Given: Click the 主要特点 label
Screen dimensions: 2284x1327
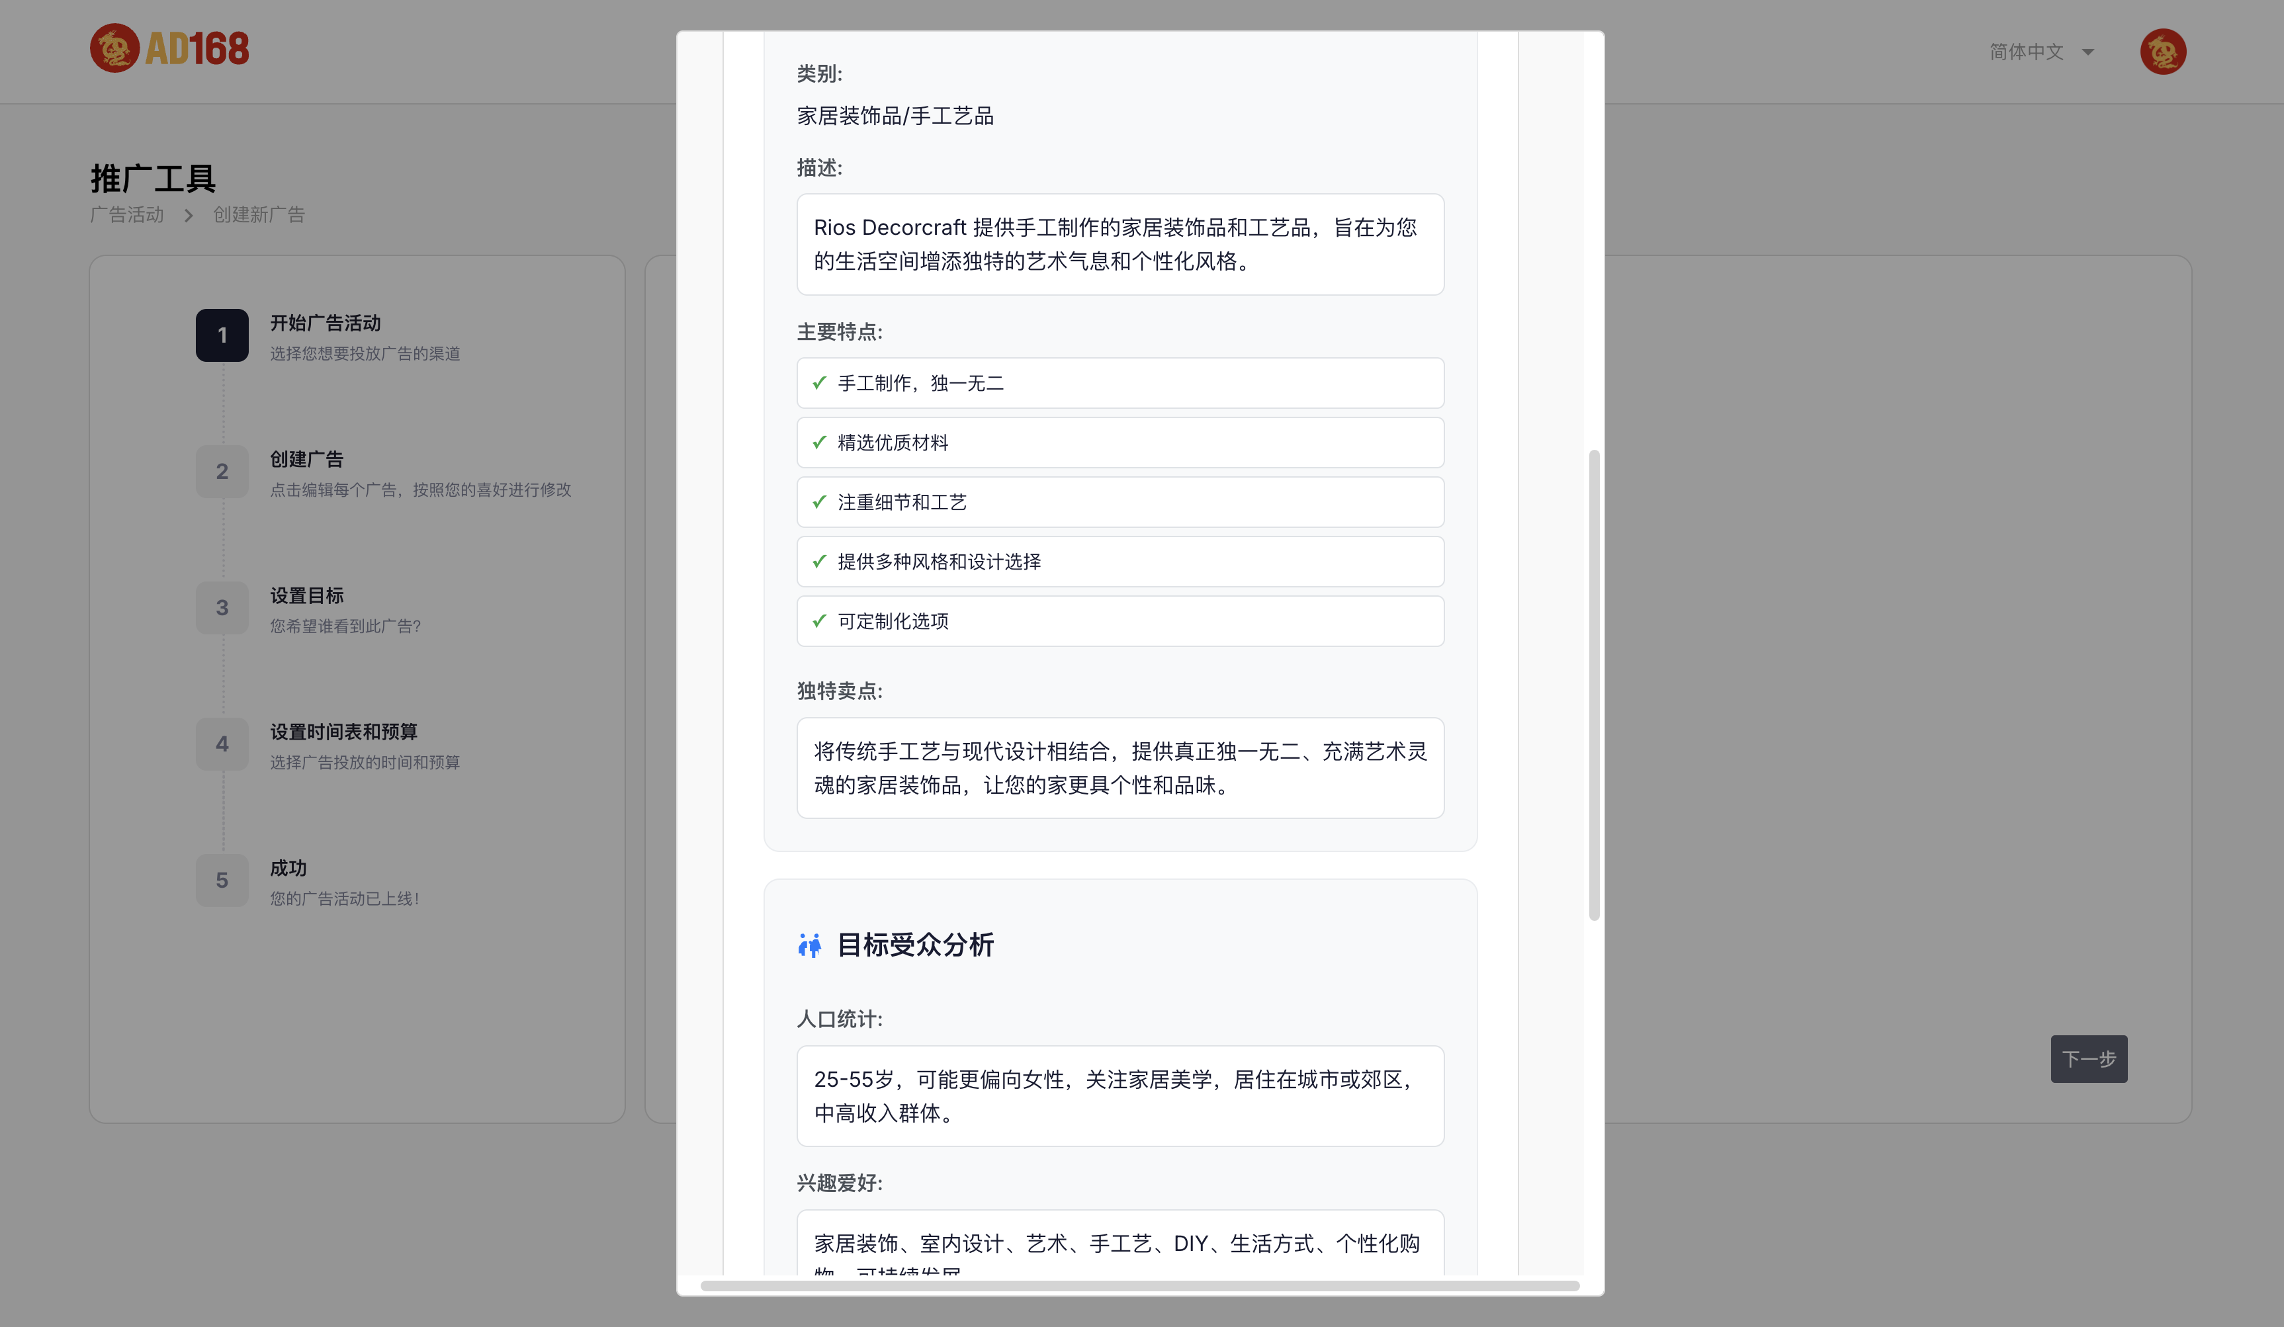Looking at the screenshot, I should click(839, 332).
